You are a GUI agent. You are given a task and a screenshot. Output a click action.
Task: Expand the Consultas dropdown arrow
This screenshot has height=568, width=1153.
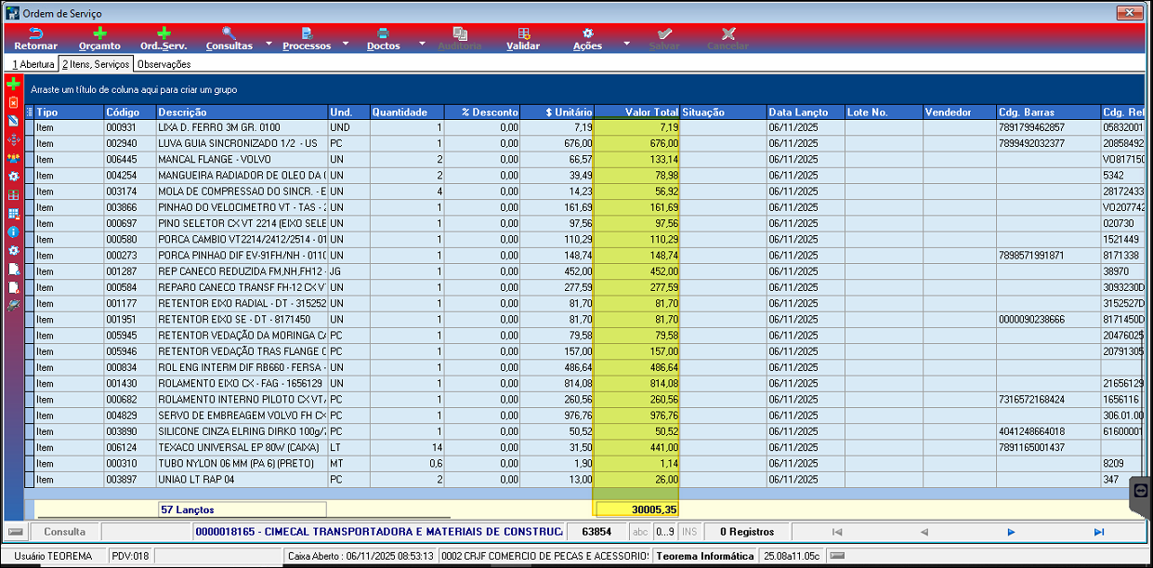(x=269, y=43)
